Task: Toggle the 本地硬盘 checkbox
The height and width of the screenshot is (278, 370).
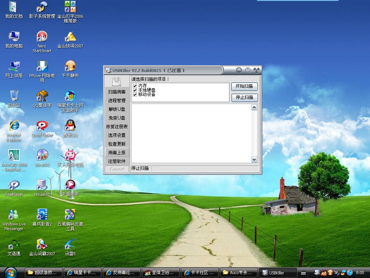Action: (x=135, y=90)
